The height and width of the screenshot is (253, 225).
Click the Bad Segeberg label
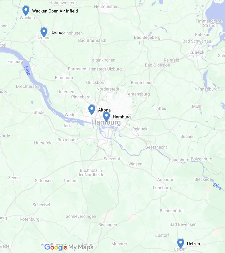coord(147,37)
